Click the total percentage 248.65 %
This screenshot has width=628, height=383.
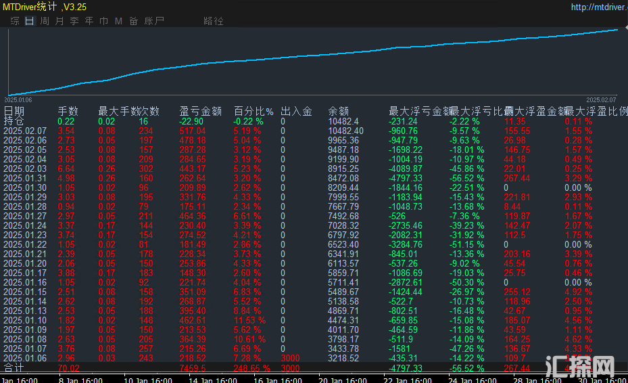click(x=252, y=368)
